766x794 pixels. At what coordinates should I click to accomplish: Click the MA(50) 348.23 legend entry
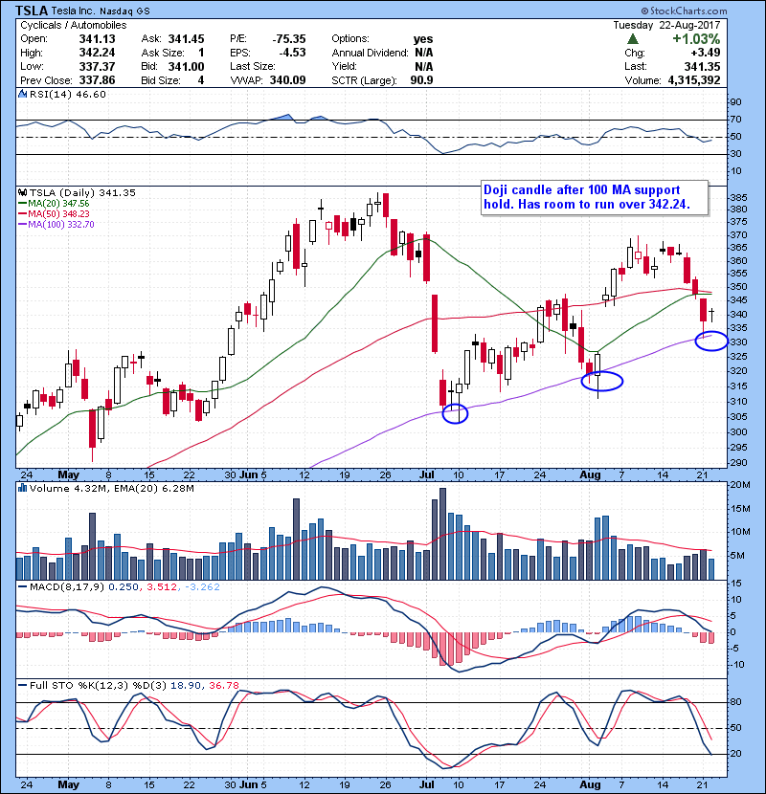(x=54, y=213)
